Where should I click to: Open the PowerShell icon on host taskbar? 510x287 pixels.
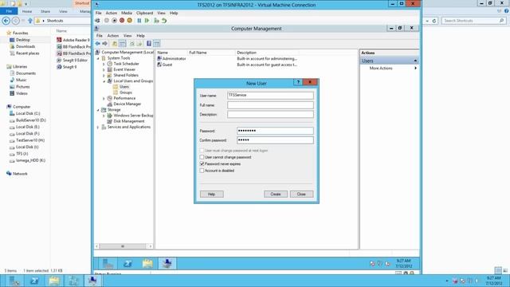34,281
